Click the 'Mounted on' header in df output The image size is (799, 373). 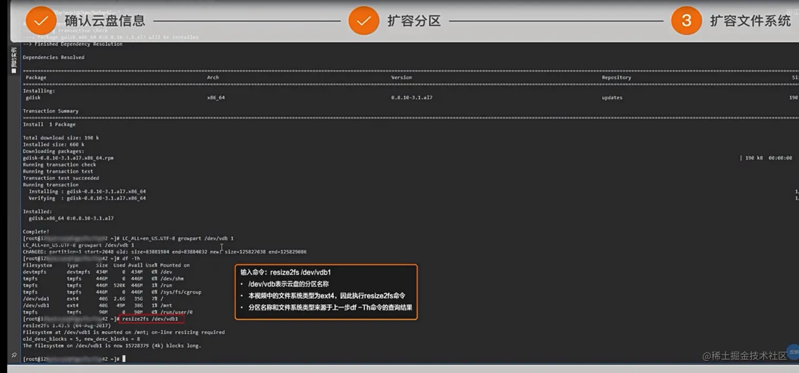[175, 265]
